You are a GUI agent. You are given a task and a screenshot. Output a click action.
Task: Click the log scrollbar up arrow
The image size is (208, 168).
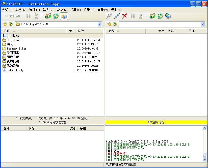coord(205,128)
